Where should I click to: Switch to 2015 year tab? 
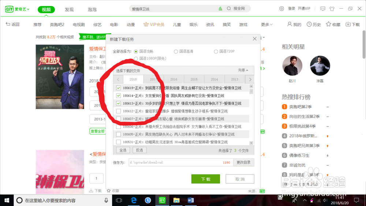pyautogui.click(x=194, y=79)
